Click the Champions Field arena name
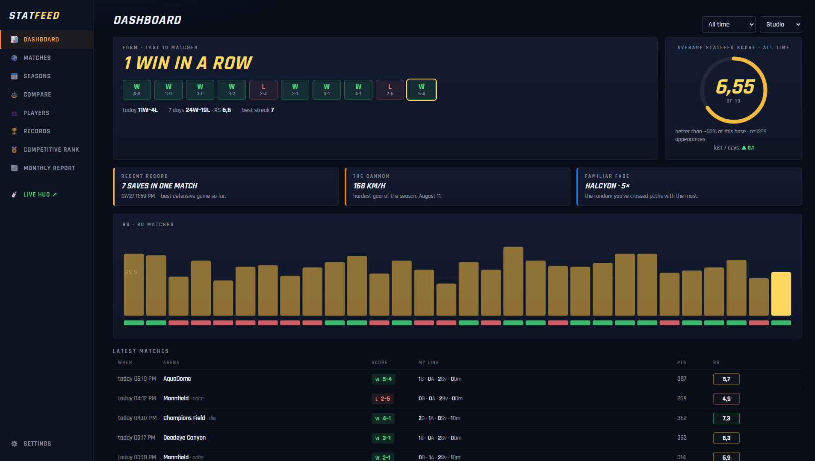 [x=184, y=418]
